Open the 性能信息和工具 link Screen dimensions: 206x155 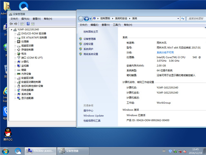[92, 120]
